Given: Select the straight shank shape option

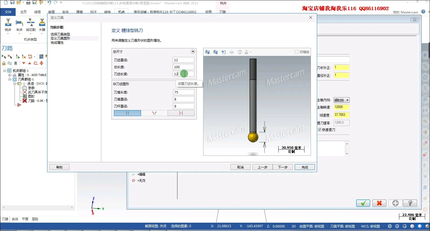Looking at the screenshot, I should click(x=127, y=113).
